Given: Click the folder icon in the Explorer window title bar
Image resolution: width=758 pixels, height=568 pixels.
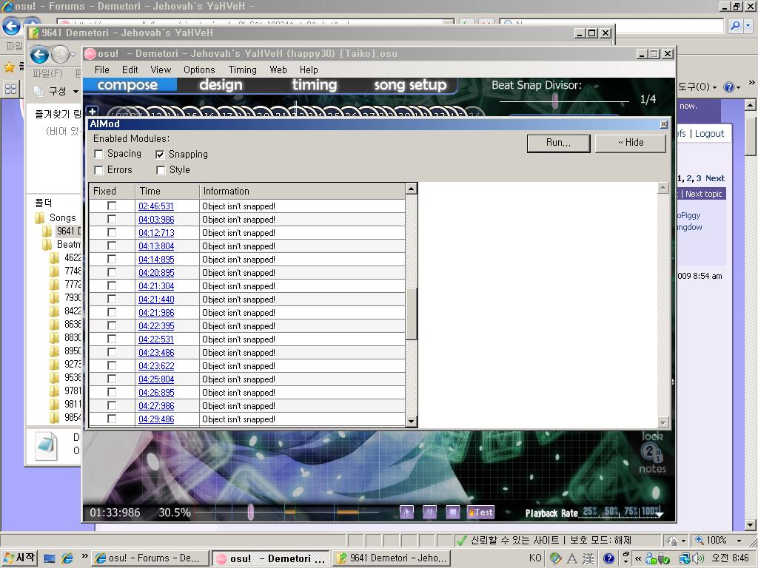Looking at the screenshot, I should click(x=34, y=33).
